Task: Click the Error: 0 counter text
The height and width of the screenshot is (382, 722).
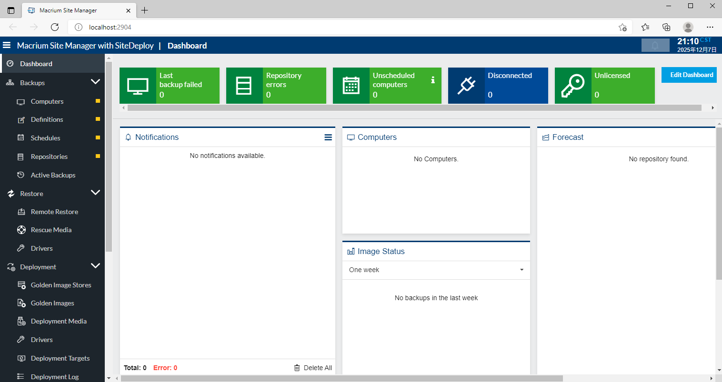Action: [165, 368]
